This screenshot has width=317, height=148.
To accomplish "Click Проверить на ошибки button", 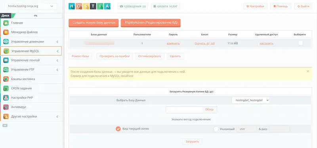I will click(115, 56).
